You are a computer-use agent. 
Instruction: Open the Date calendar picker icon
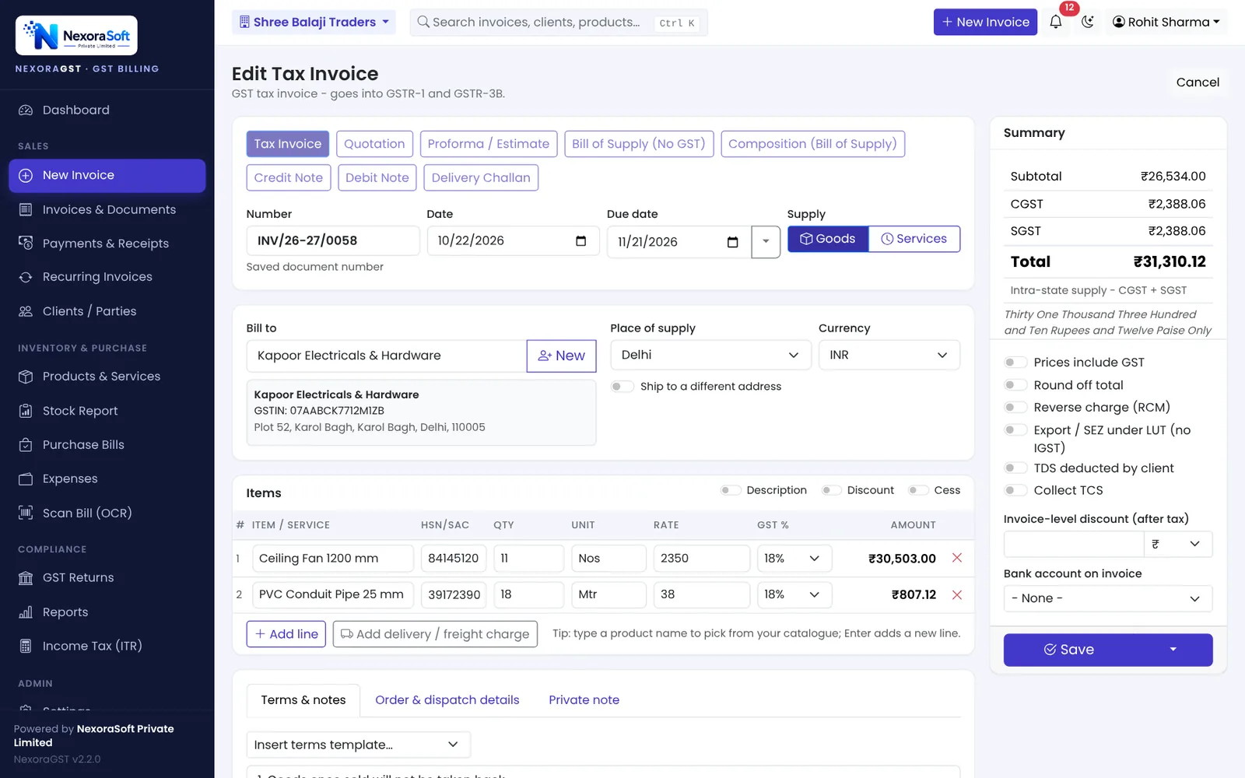580,240
